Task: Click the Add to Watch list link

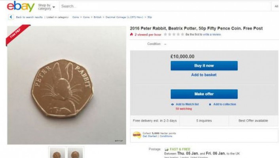Action: tap(188, 104)
